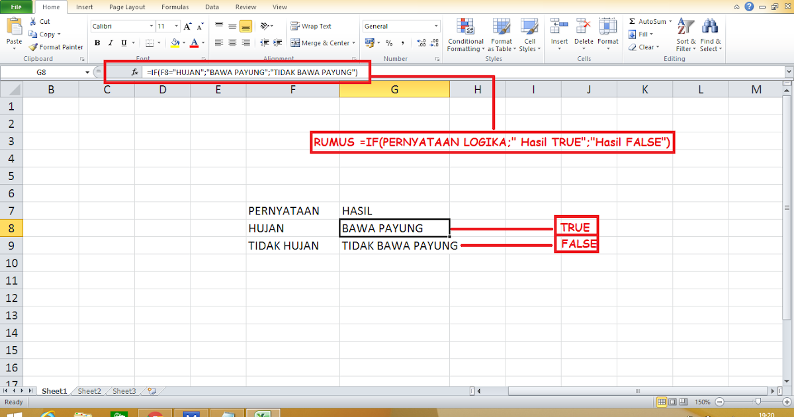Click the Increase Font Size button
The image size is (794, 417).
pyautogui.click(x=187, y=26)
